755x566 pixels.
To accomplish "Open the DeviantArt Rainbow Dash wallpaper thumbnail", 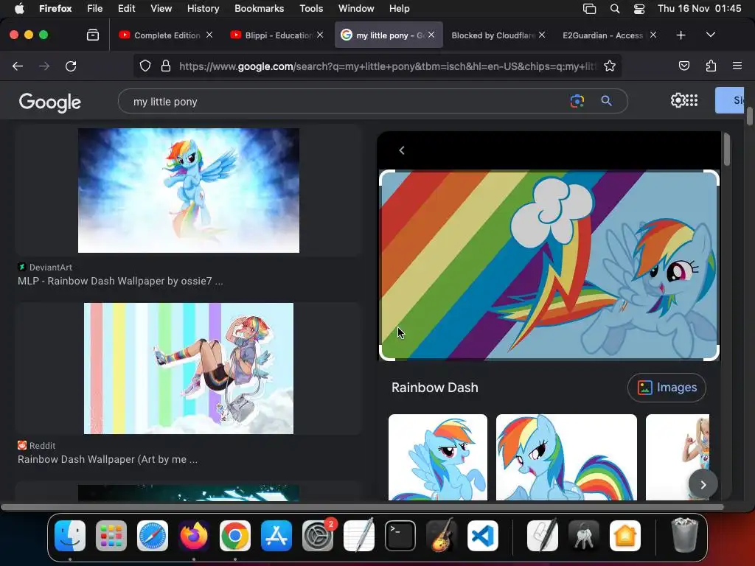I will [188, 190].
